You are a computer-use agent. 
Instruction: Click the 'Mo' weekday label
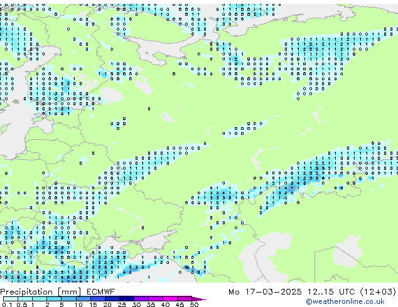coord(234,292)
